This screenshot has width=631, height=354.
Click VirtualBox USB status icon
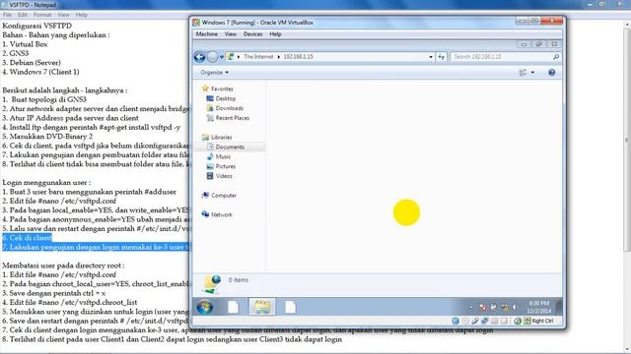coord(475,321)
